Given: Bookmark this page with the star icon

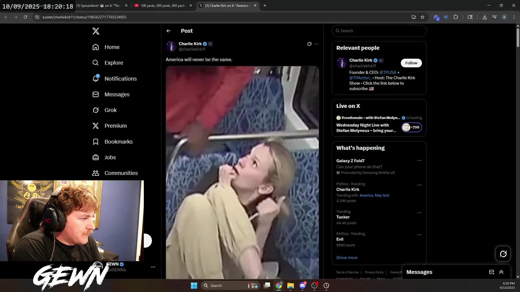Looking at the screenshot, I should pos(422,17).
